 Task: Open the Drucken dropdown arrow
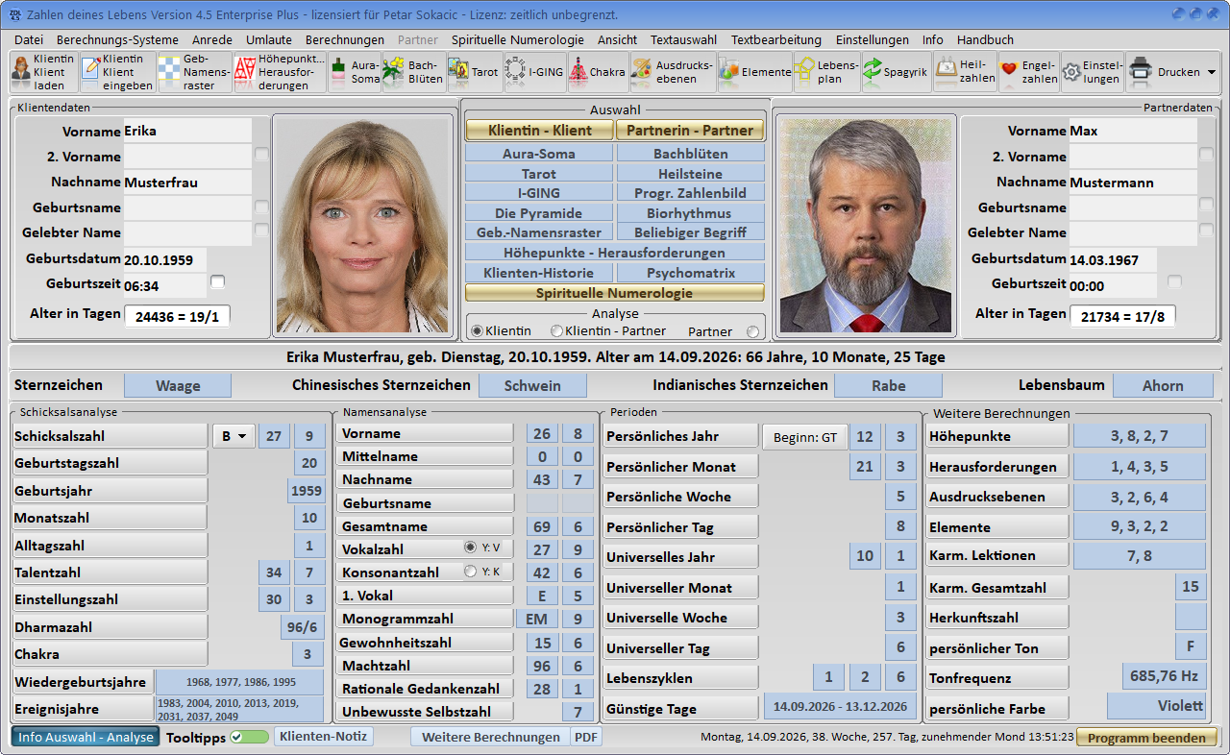1211,72
